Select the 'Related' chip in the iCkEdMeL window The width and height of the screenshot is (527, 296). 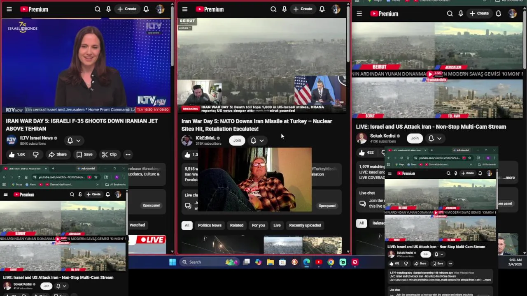[x=237, y=225]
